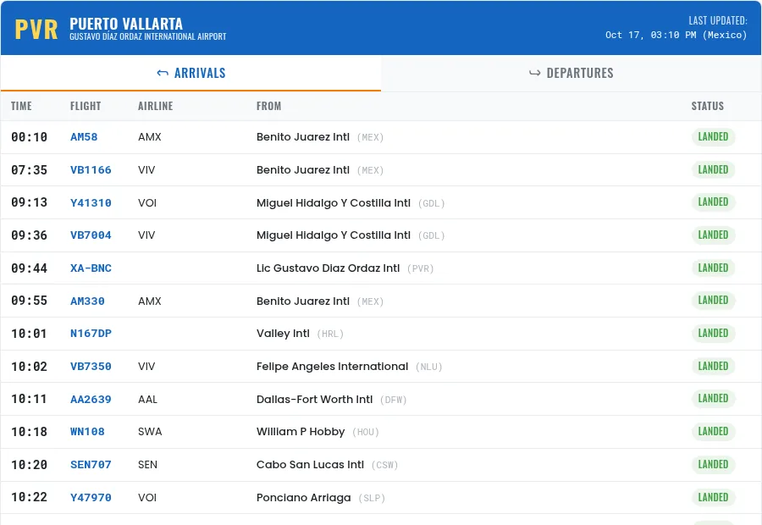
Task: Click the LANDED badge for Y41310
Action: click(713, 202)
